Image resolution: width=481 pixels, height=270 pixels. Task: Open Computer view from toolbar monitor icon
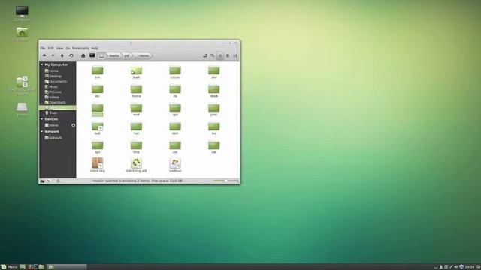click(x=92, y=55)
